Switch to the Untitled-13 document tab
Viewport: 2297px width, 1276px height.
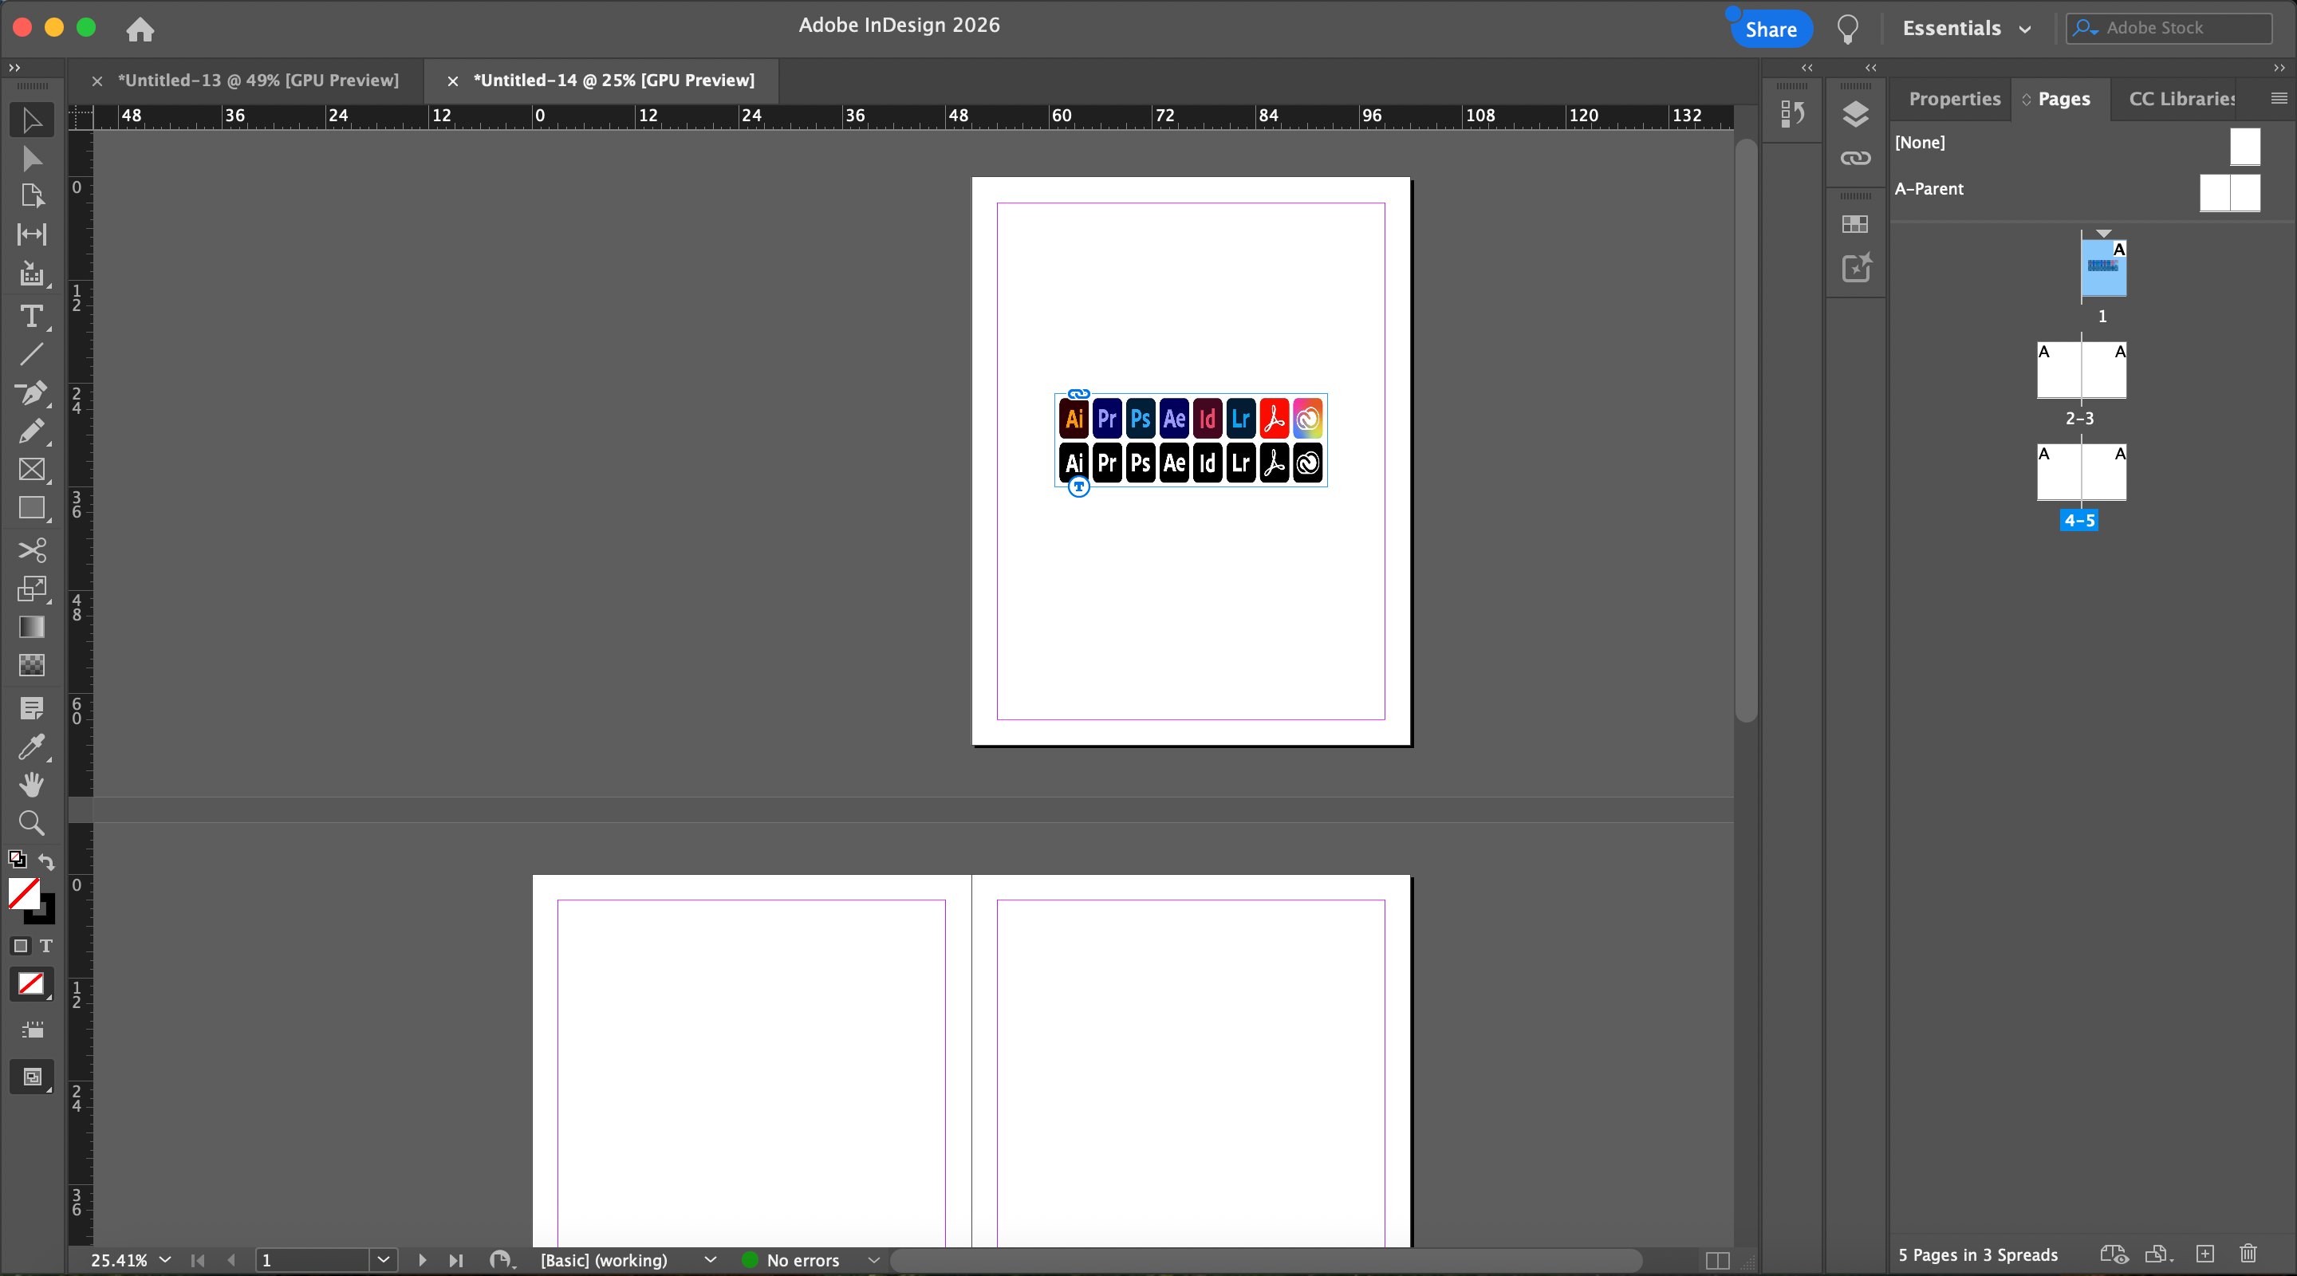pos(258,81)
